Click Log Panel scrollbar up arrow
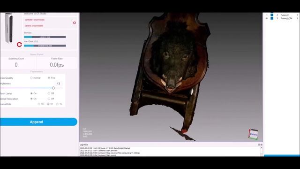This screenshot has width=300, height=169. click(x=261, y=148)
